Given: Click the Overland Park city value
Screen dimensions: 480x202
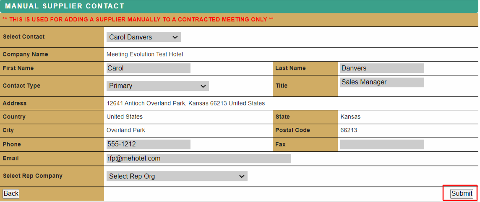Looking at the screenshot, I should point(126,130).
